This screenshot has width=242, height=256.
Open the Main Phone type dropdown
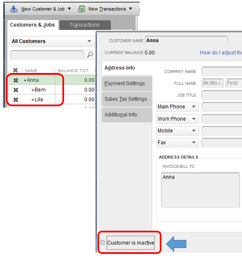pyautogui.click(x=177, y=107)
